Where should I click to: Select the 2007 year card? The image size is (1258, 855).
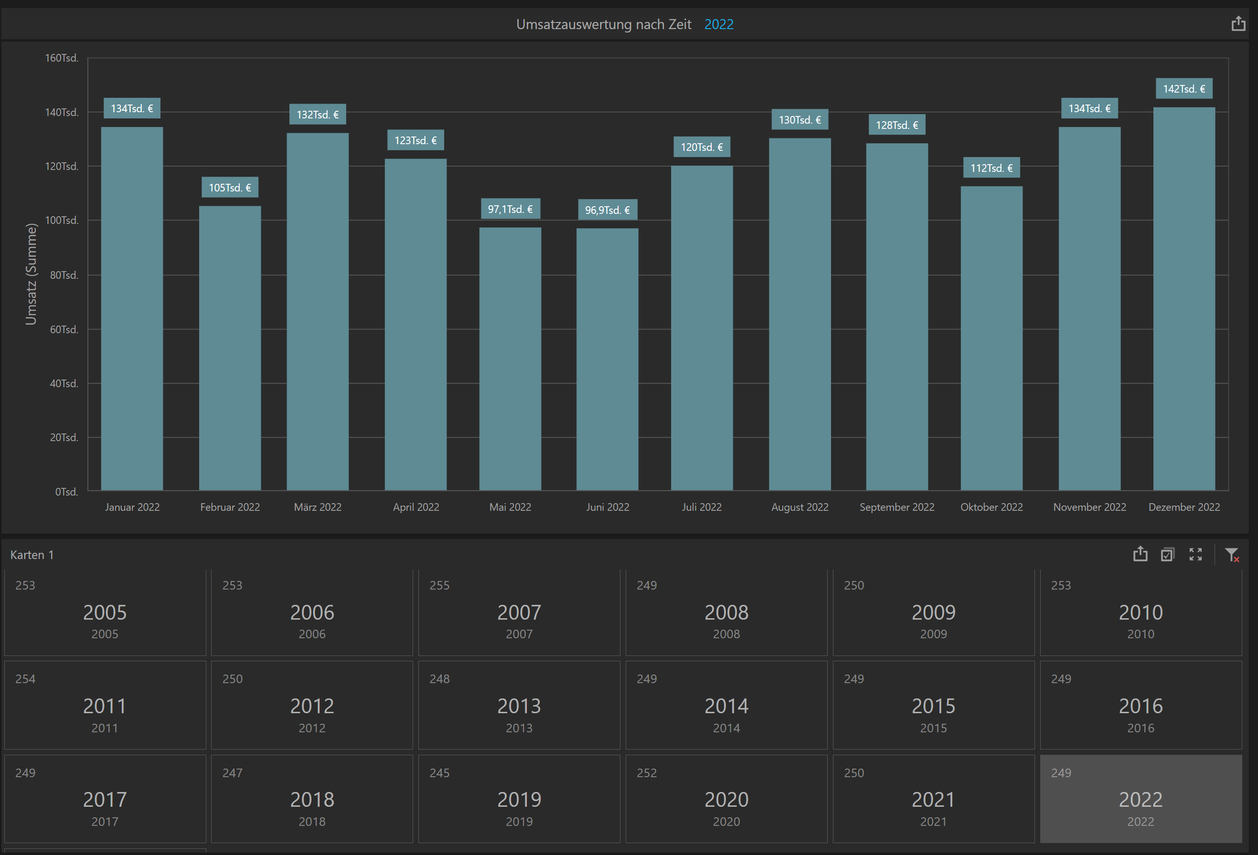[519, 612]
